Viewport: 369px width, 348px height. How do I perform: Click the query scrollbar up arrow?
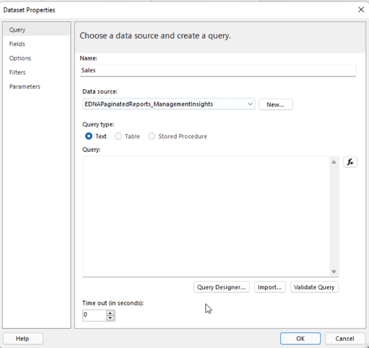[334, 162]
